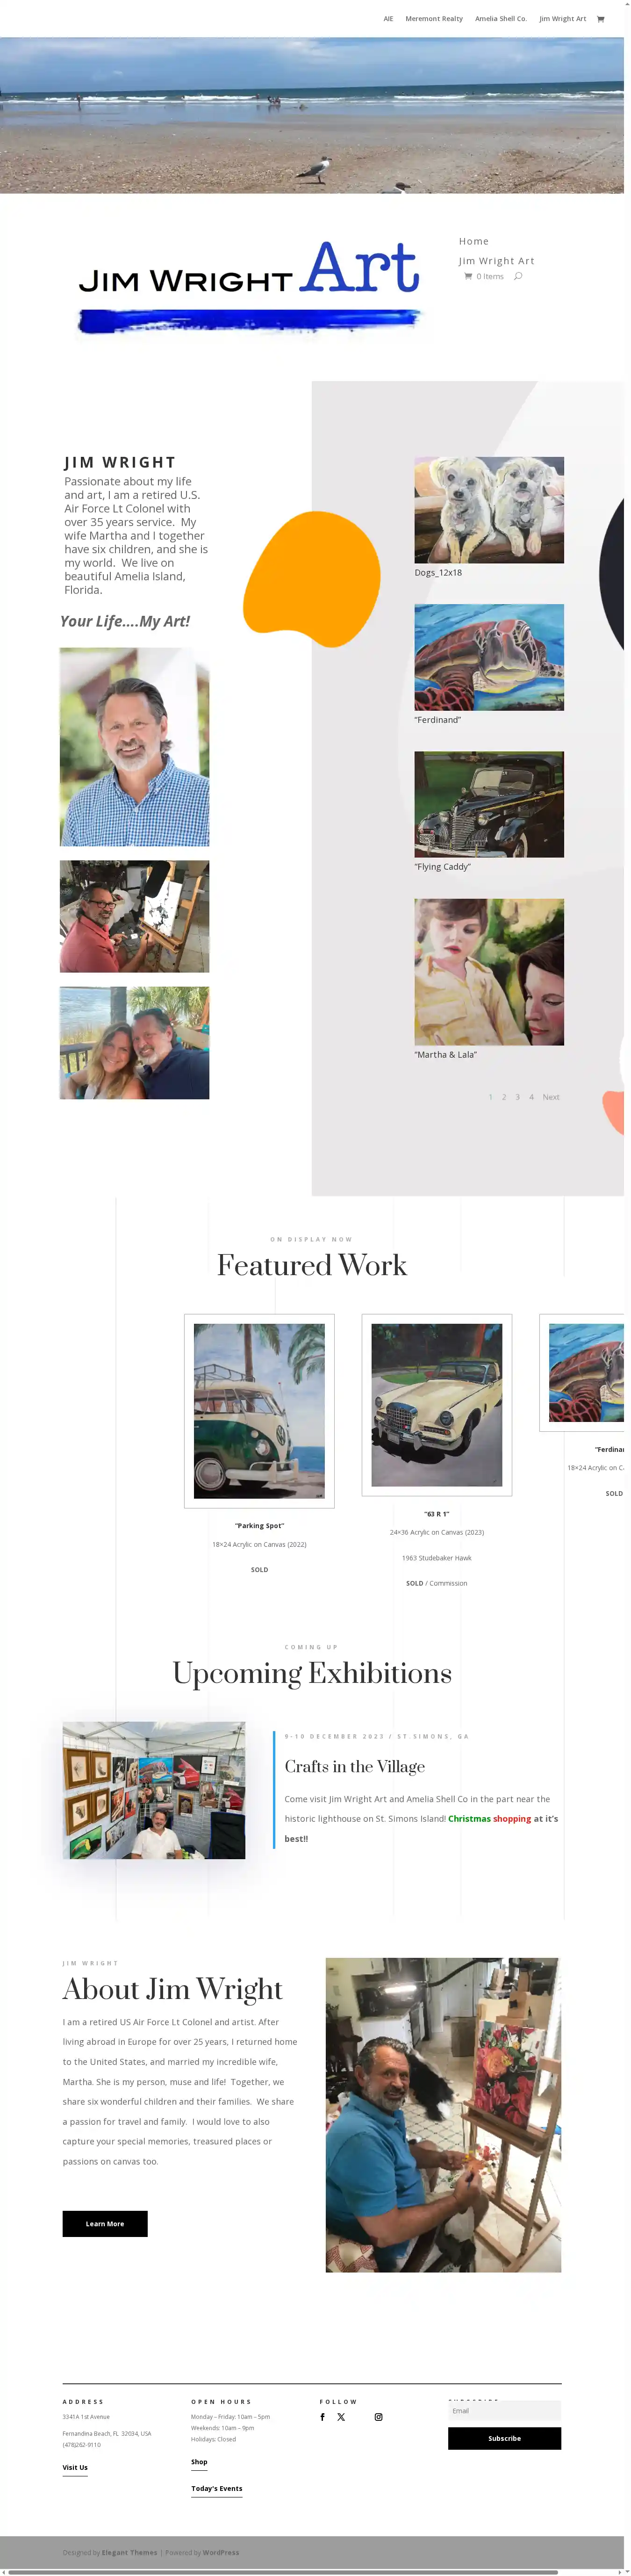Click the Subscribe button
The image size is (631, 2576).
(x=504, y=2438)
